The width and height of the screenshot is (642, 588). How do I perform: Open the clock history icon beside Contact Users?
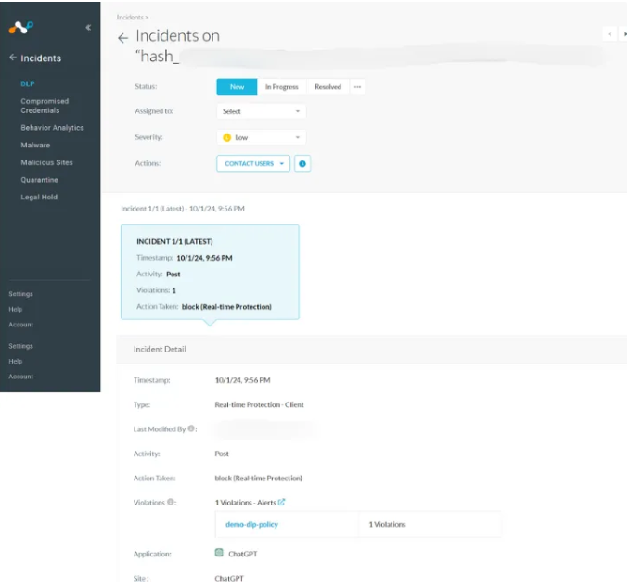[x=302, y=163]
